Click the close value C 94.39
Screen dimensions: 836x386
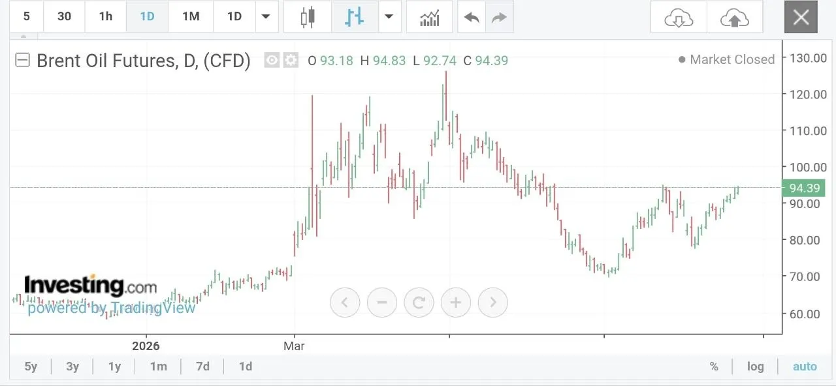[485, 61]
